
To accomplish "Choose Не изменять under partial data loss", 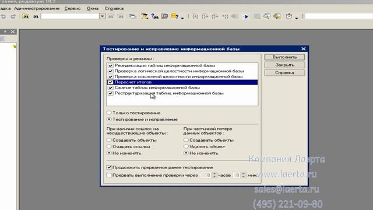I will 186,153.
